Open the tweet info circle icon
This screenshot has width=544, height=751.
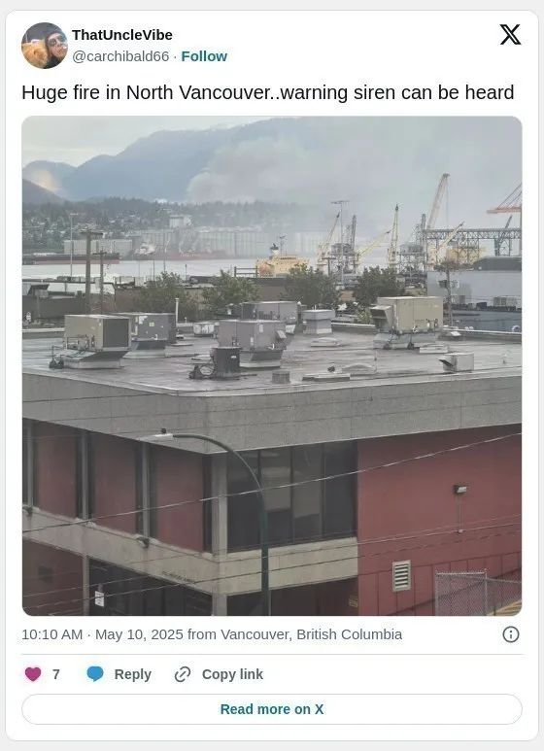[x=510, y=634]
